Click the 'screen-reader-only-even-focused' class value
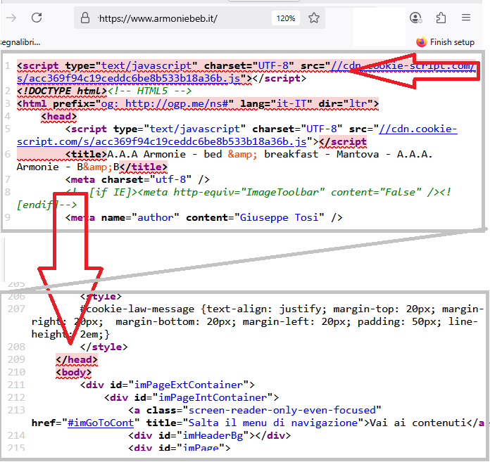 (282, 410)
